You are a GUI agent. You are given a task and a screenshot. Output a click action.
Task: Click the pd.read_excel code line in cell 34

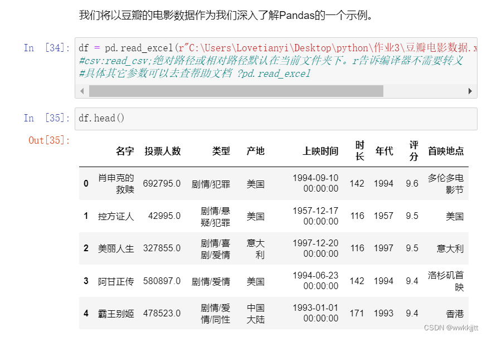[x=277, y=48]
